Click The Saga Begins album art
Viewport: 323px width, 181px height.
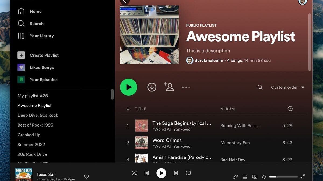(141, 125)
